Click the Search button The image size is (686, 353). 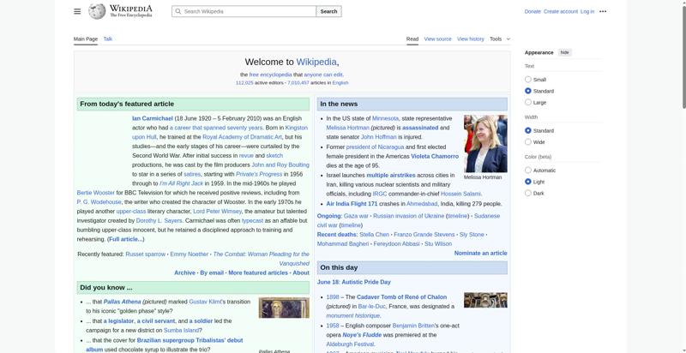point(328,11)
